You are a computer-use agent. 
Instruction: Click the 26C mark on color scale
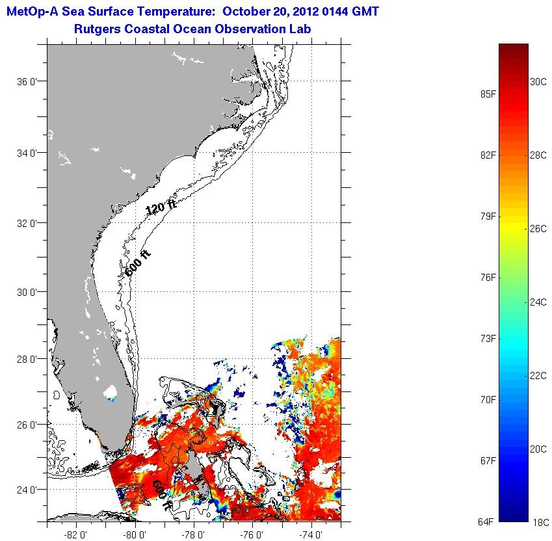click(538, 229)
